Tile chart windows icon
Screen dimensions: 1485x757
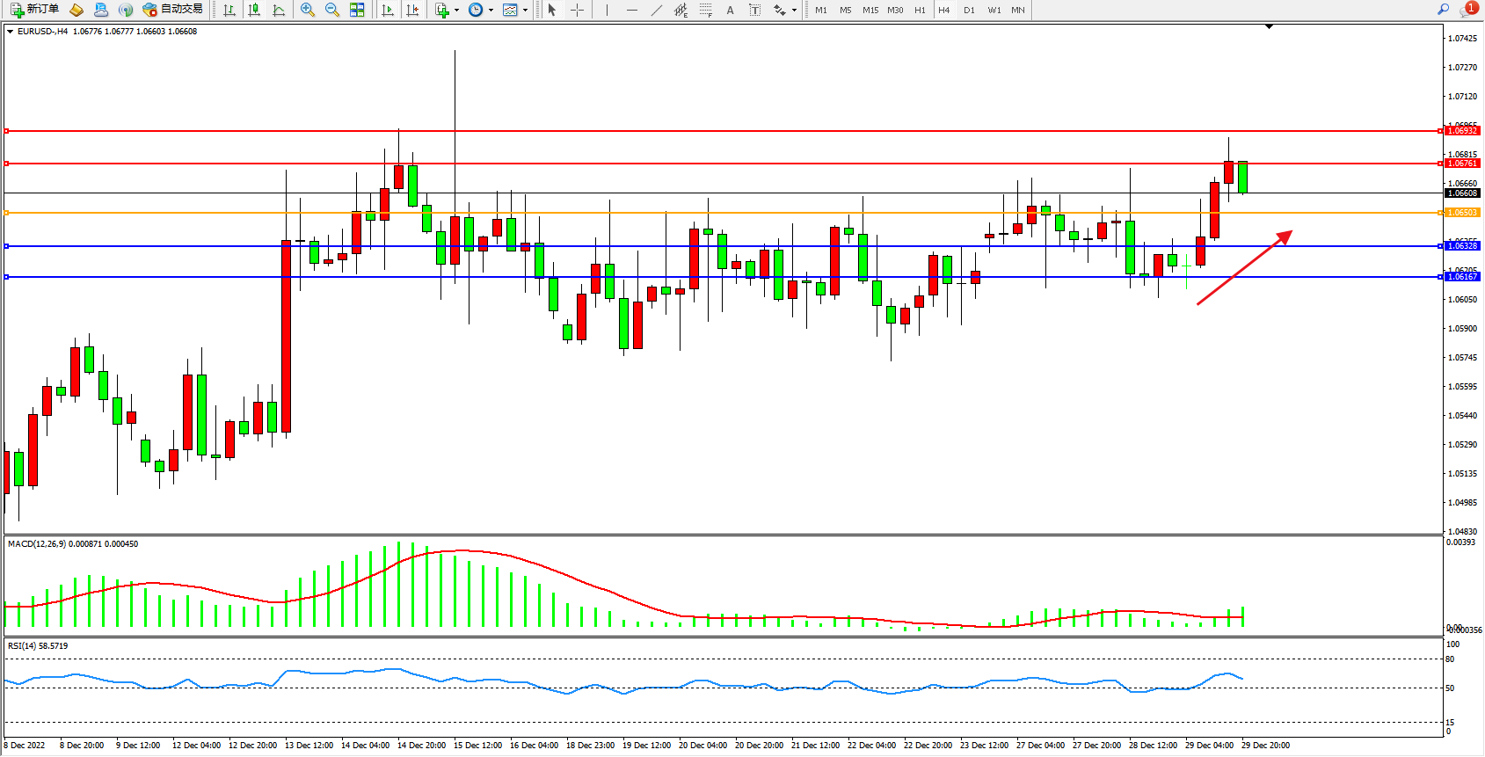click(x=357, y=10)
